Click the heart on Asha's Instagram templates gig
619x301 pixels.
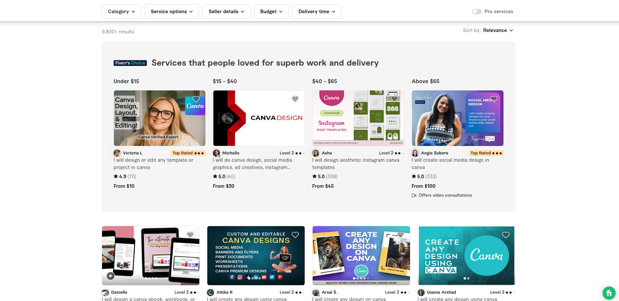pyautogui.click(x=394, y=99)
